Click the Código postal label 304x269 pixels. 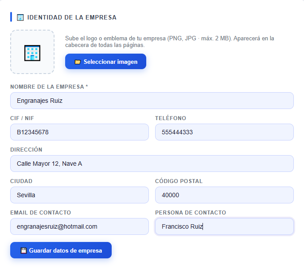pos(179,181)
